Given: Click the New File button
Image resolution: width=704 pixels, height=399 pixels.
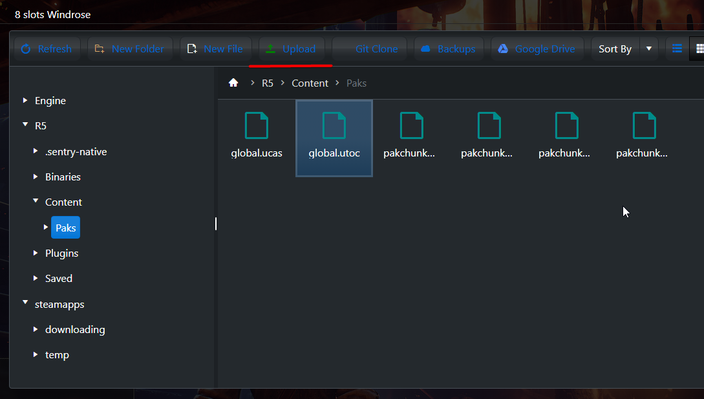Looking at the screenshot, I should click(x=215, y=49).
